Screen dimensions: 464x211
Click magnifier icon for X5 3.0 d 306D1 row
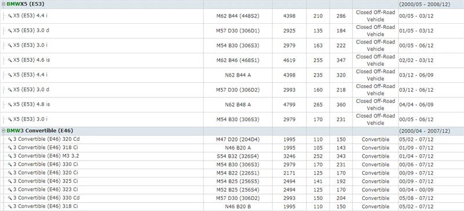[x=10, y=31]
